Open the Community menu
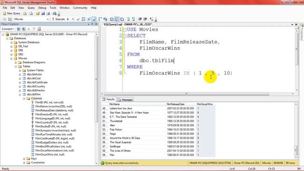The width and height of the screenshot is (304, 171). coord(80,8)
